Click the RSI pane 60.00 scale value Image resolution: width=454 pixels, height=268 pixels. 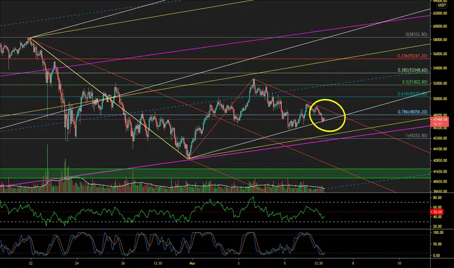tap(437, 207)
